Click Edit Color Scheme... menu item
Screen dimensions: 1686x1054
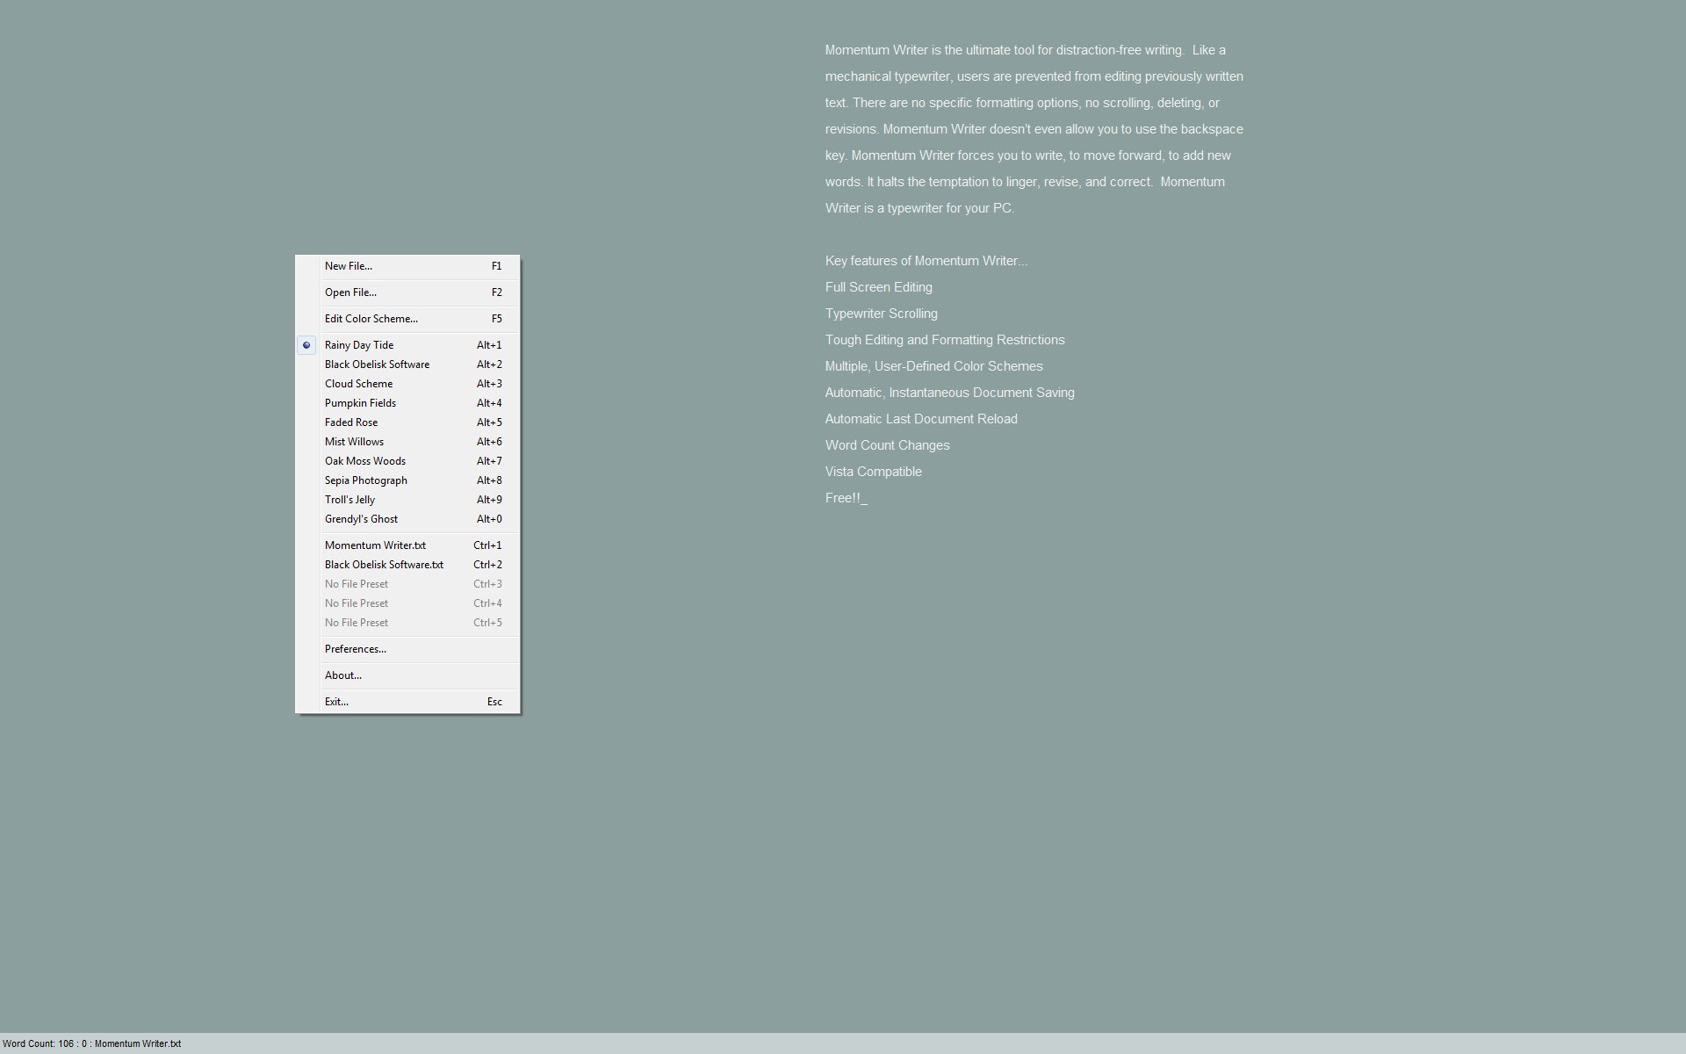371,319
